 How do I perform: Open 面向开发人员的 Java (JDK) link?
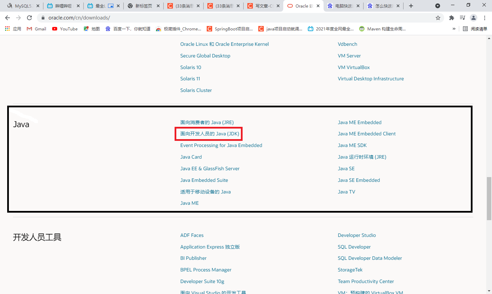click(209, 134)
